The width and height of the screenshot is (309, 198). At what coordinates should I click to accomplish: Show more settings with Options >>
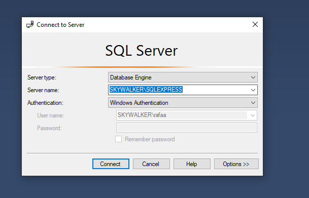pyautogui.click(x=236, y=164)
